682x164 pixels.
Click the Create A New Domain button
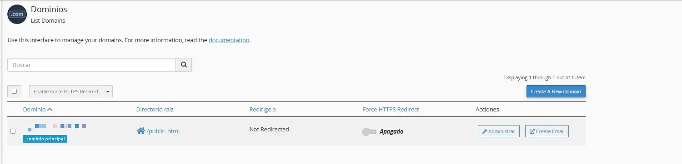click(556, 92)
